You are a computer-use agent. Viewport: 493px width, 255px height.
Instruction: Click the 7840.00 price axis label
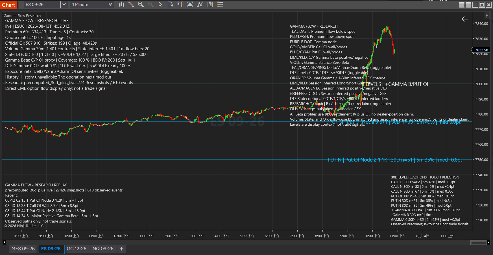tap(481, 23)
